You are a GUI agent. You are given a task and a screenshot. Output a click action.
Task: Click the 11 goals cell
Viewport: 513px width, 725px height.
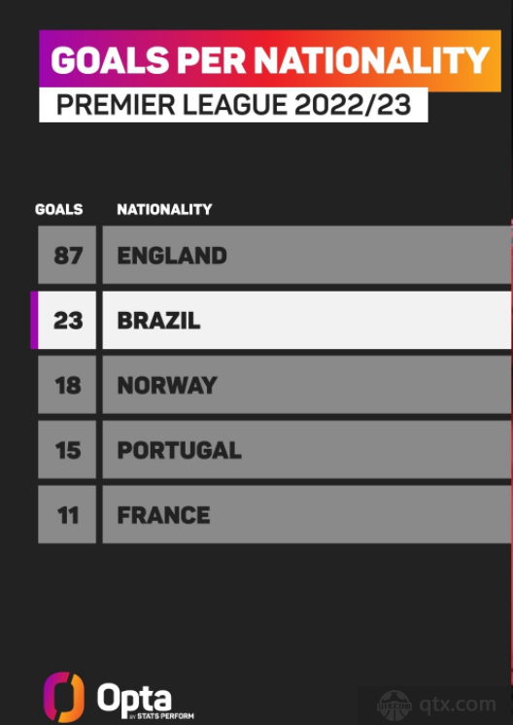point(67,514)
